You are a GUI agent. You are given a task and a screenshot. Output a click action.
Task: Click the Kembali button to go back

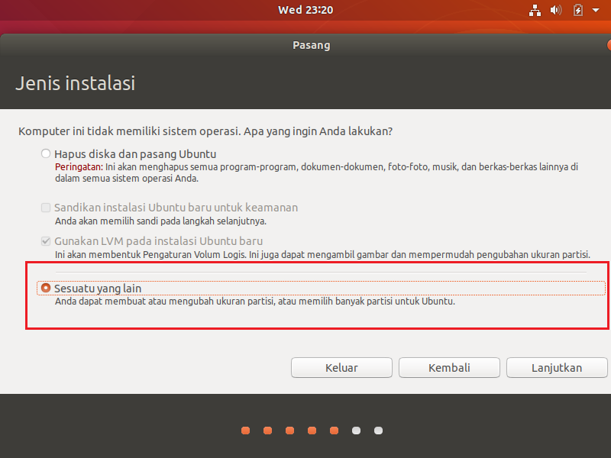(449, 368)
